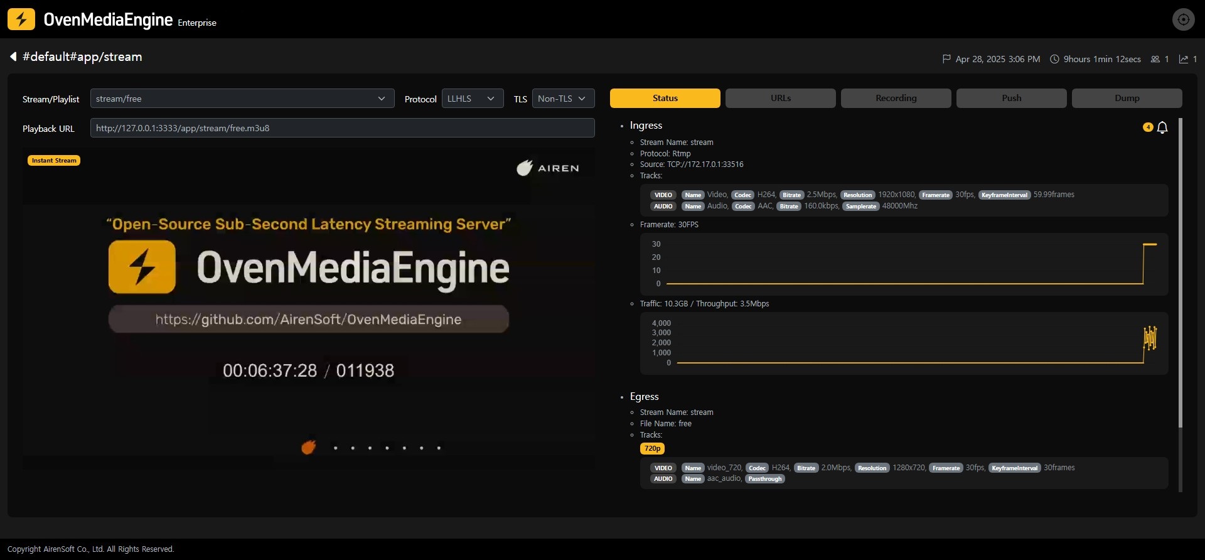
Task: Switch to the Push tab
Action: (1012, 98)
